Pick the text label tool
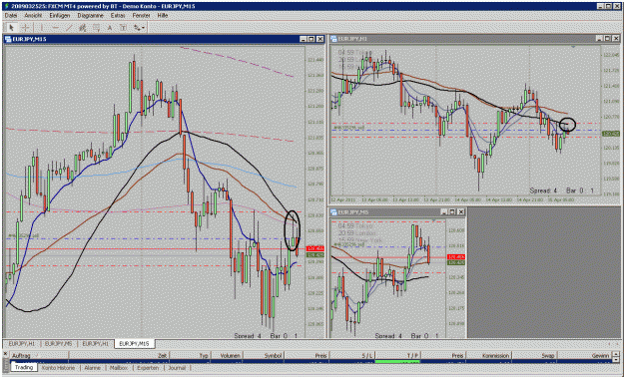 [x=123, y=28]
